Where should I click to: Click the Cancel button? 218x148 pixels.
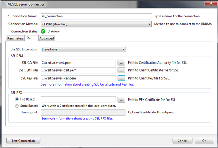click(183, 141)
